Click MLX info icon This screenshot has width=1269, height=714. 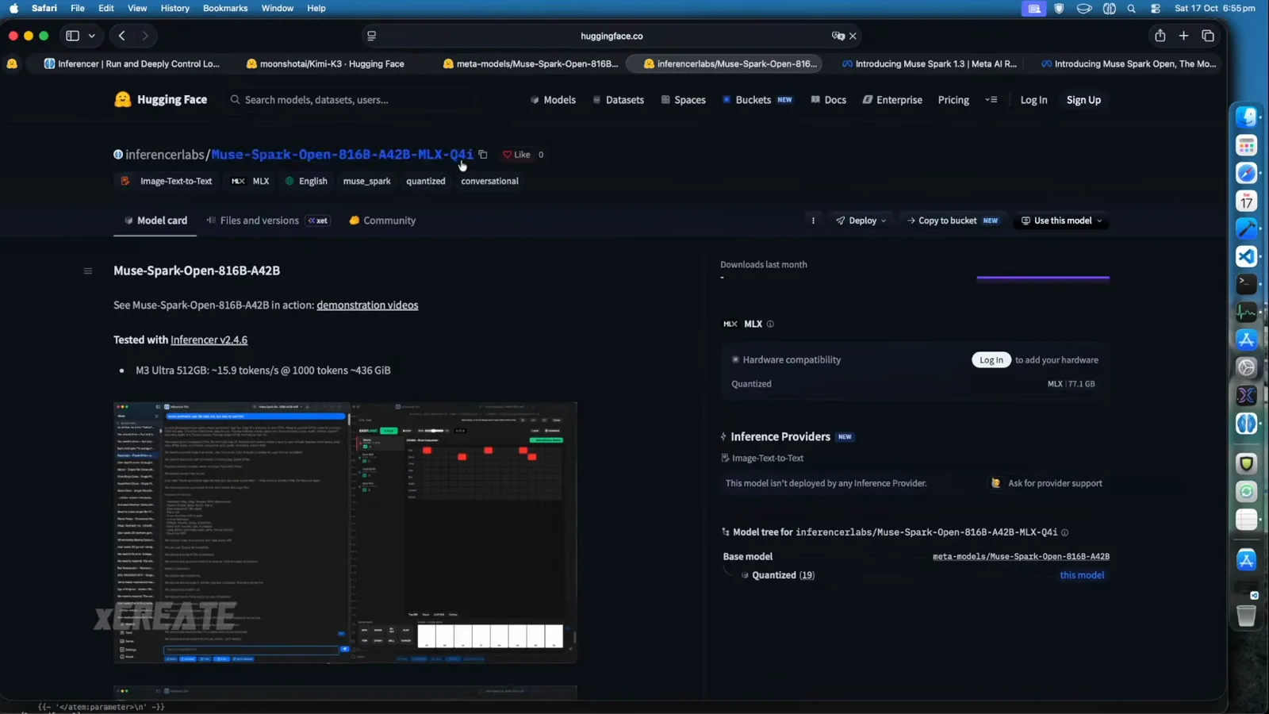click(770, 324)
